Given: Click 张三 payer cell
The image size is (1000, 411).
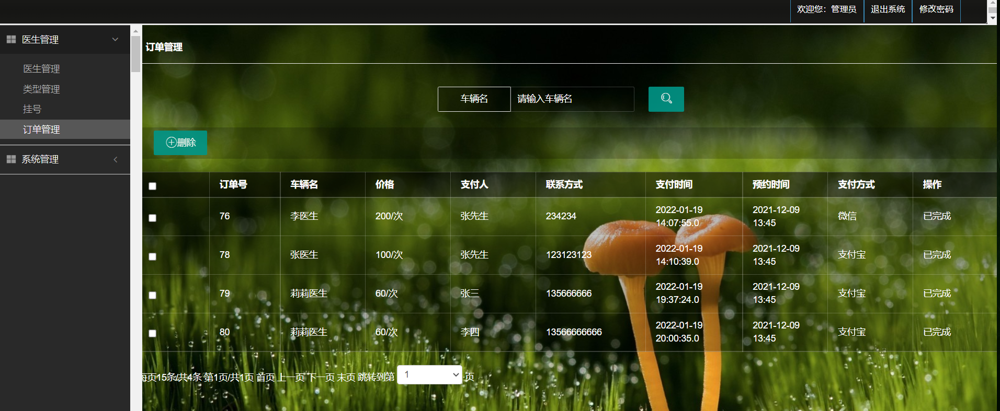Looking at the screenshot, I should [470, 293].
